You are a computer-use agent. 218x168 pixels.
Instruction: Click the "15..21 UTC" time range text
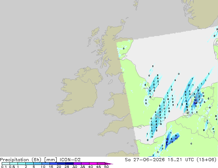coord(181,160)
